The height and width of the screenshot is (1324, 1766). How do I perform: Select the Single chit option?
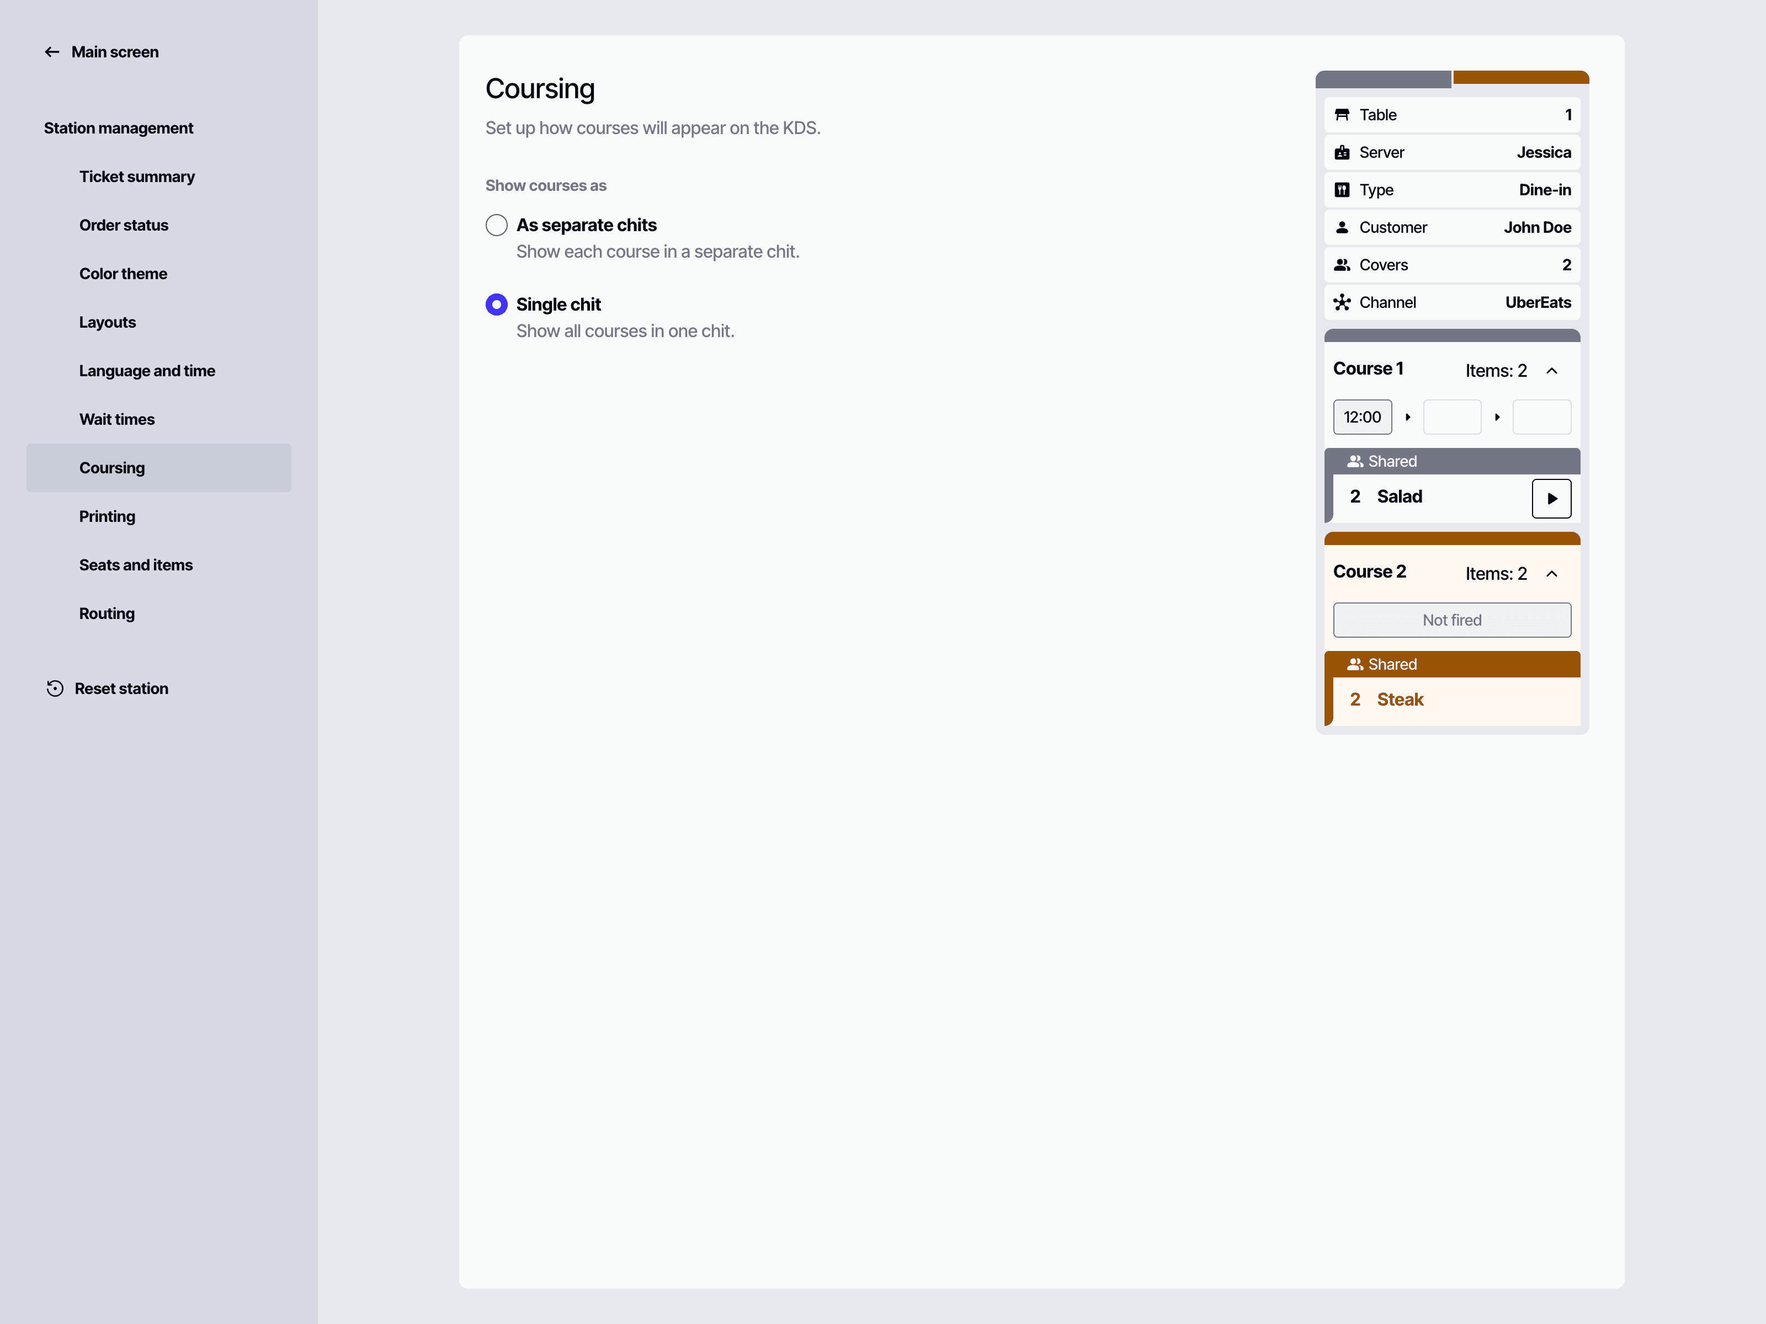click(496, 304)
